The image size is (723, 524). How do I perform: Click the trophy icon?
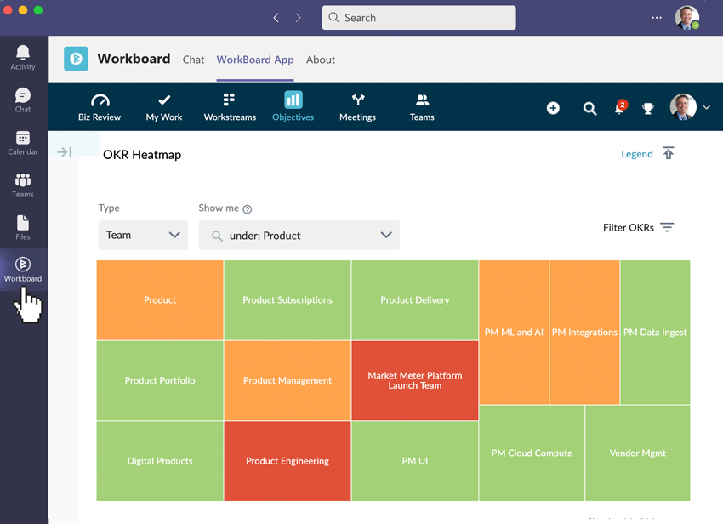(x=648, y=108)
